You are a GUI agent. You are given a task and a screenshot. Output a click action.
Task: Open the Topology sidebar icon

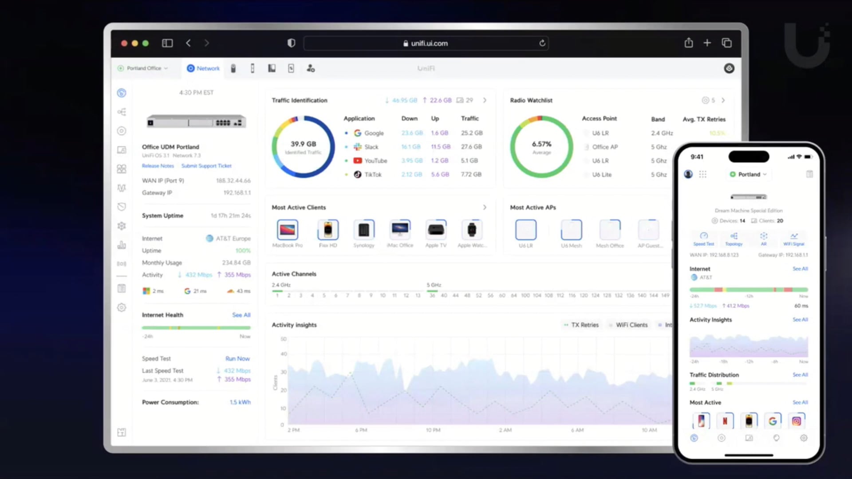(122, 112)
